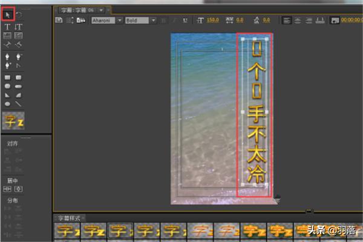This screenshot has height=242, width=363.
Task: Switch to the 字幕样式 styles tab
Action: [x=69, y=218]
